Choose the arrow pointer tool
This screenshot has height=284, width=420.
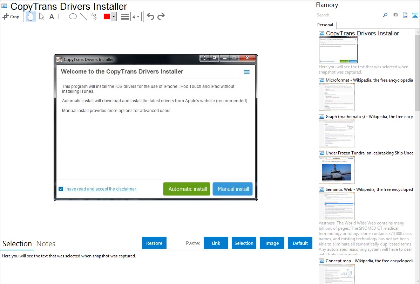pyautogui.click(x=41, y=16)
